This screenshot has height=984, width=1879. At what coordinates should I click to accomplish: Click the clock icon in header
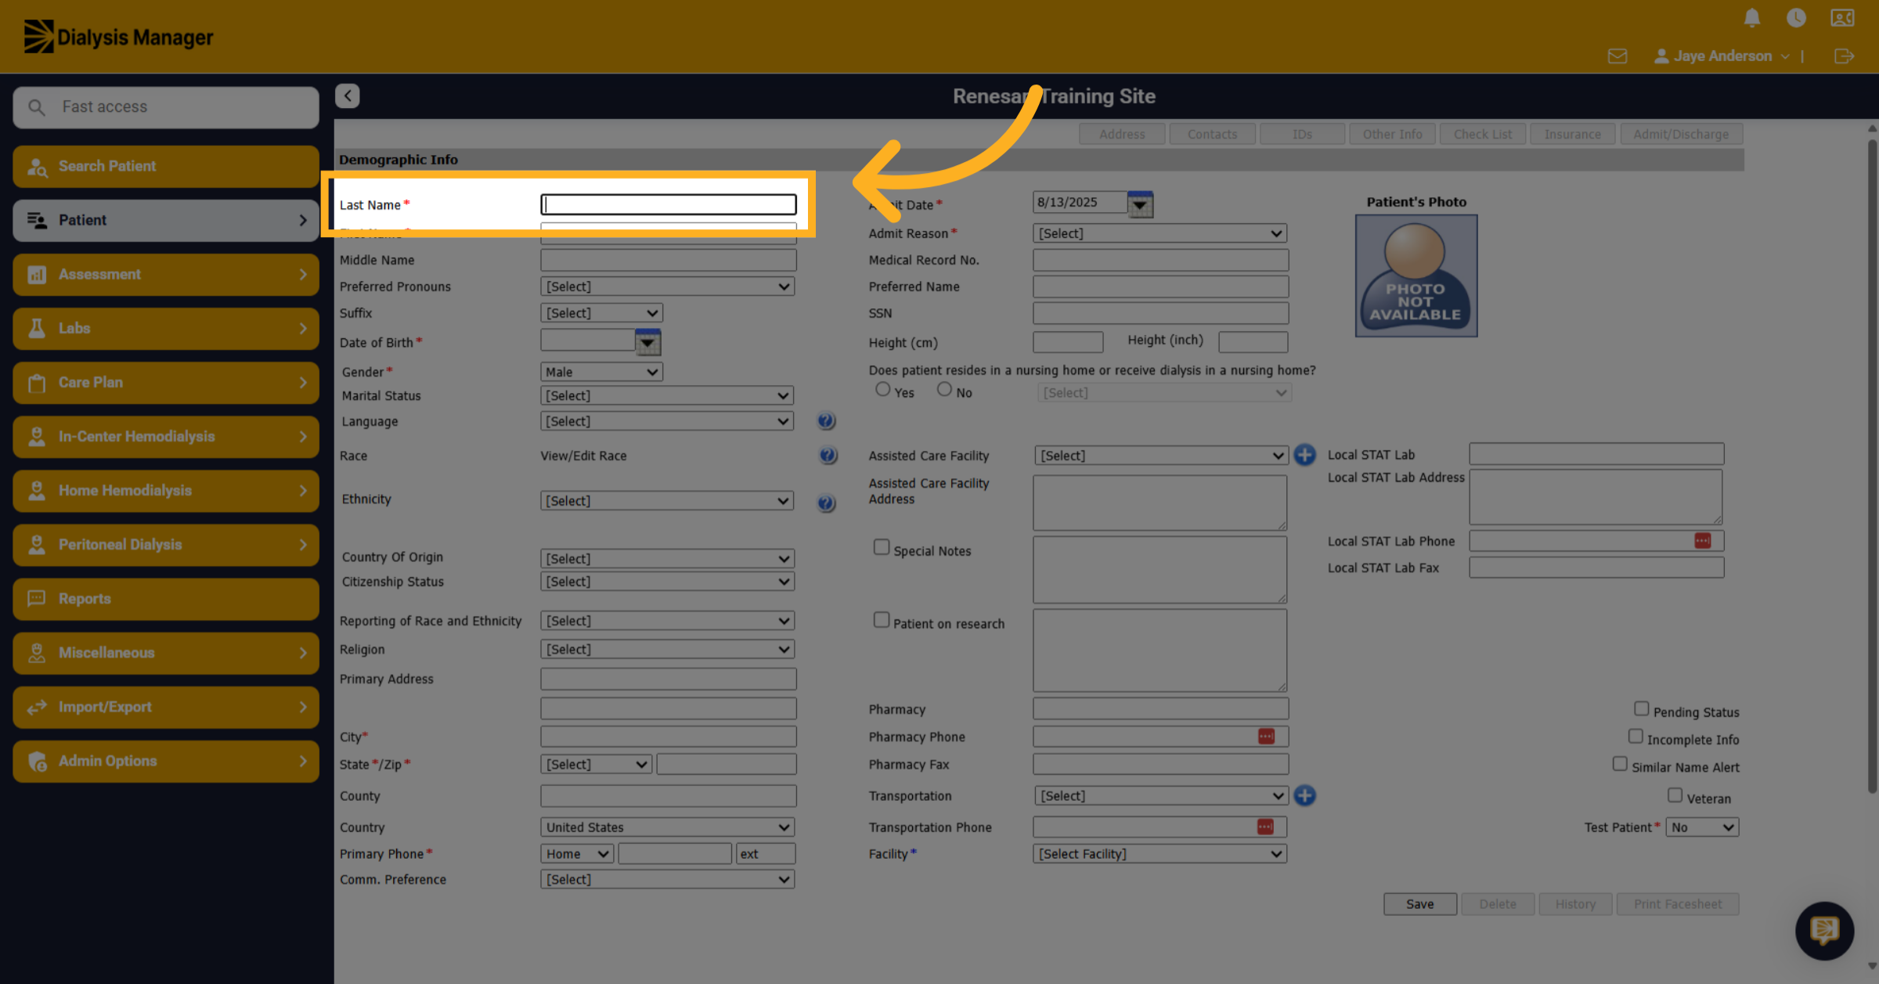1797,17
